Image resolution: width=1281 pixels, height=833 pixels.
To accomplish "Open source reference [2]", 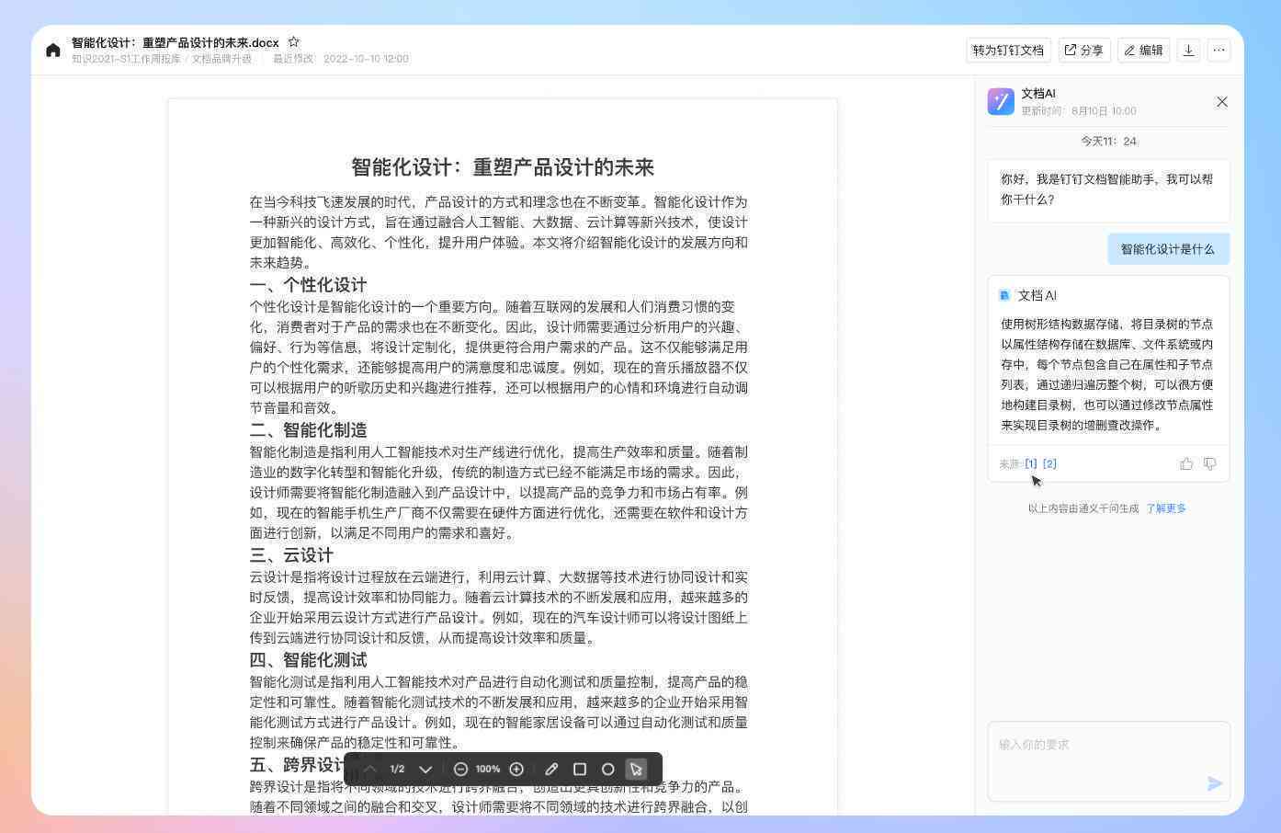I will [1049, 464].
